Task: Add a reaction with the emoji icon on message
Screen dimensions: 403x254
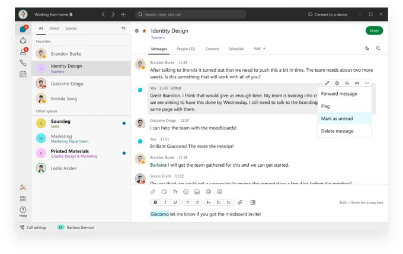Action: pos(337,83)
